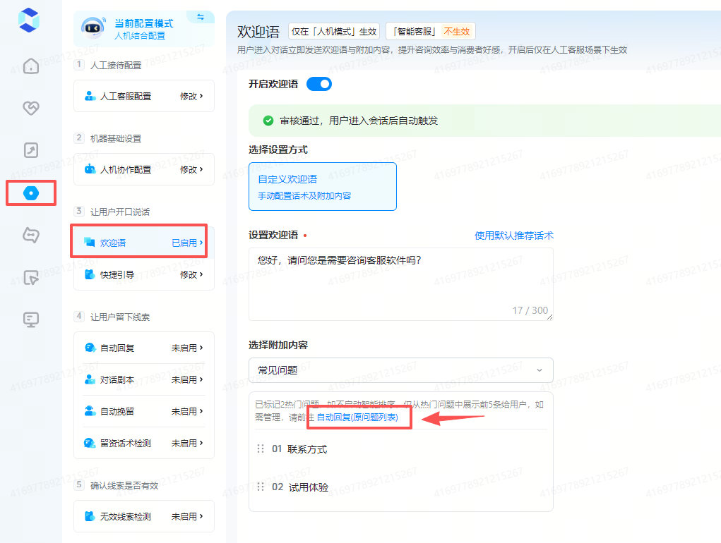721x543 pixels.
Task: Click the 使用默认推荐话术 link
Action: click(513, 236)
